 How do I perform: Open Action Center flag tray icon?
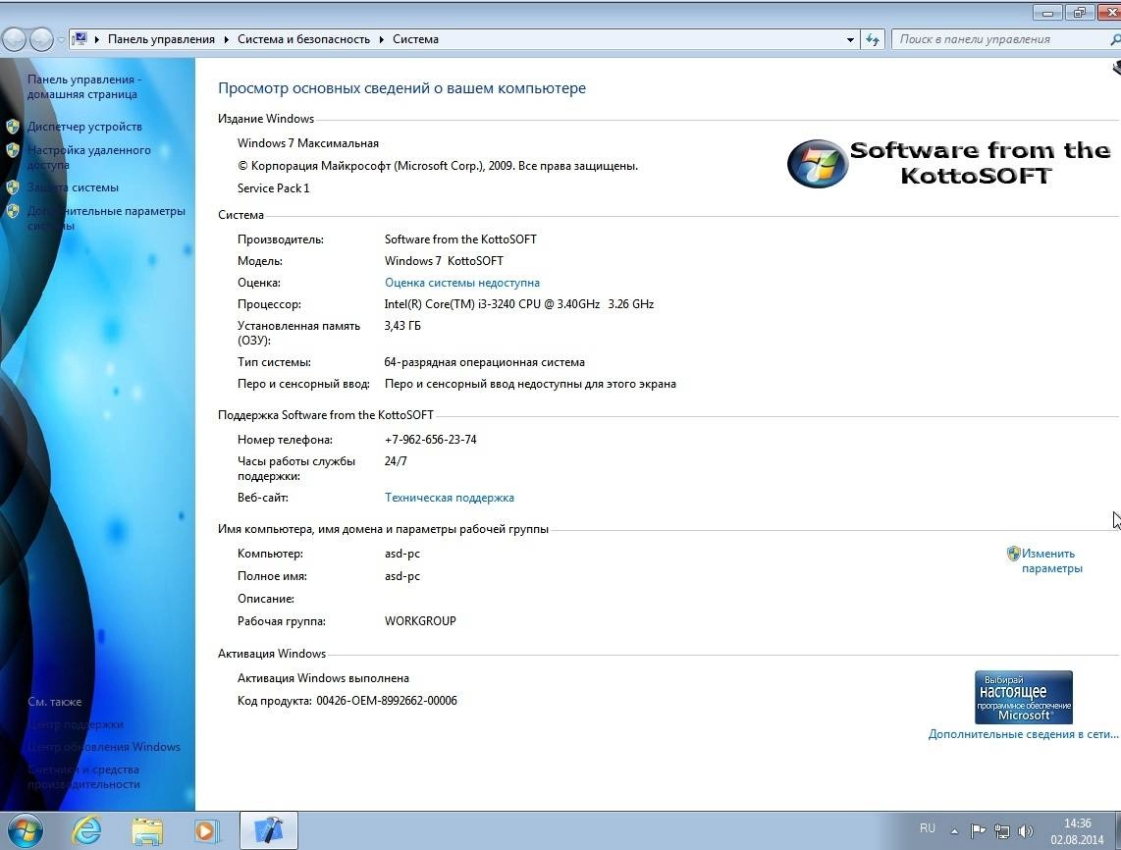978,830
